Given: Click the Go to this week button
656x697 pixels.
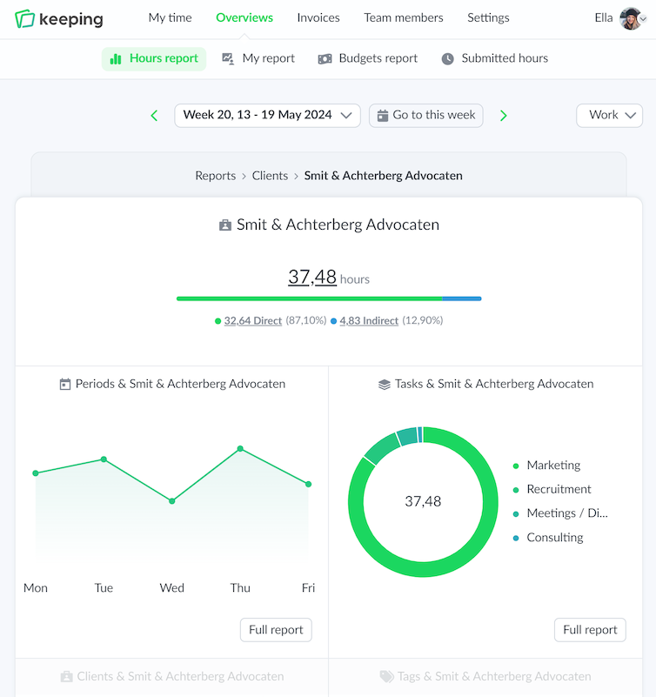Looking at the screenshot, I should coord(426,116).
